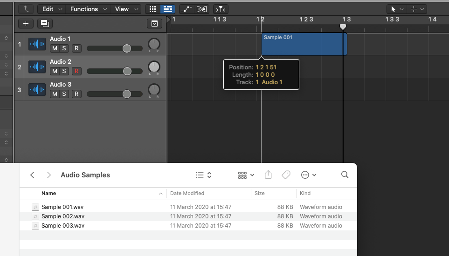
Task: Open the Edit menu in tracks area
Action: pyautogui.click(x=51, y=9)
